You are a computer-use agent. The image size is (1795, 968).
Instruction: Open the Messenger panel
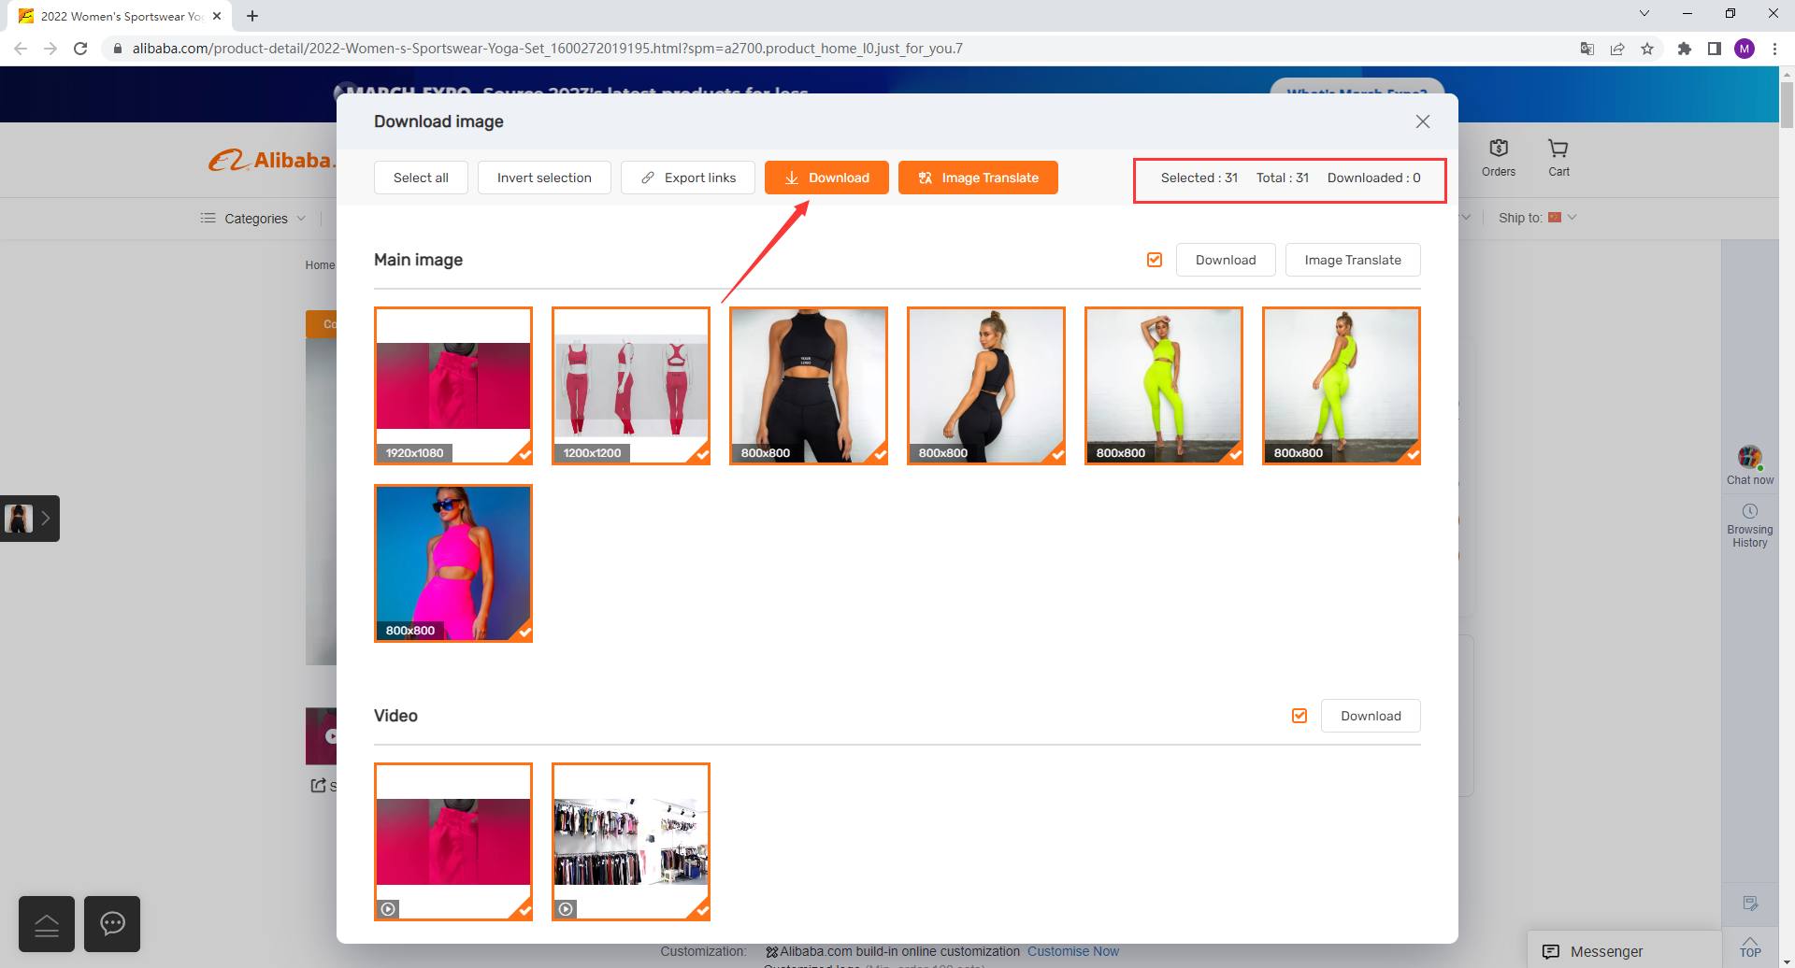pos(1625,951)
